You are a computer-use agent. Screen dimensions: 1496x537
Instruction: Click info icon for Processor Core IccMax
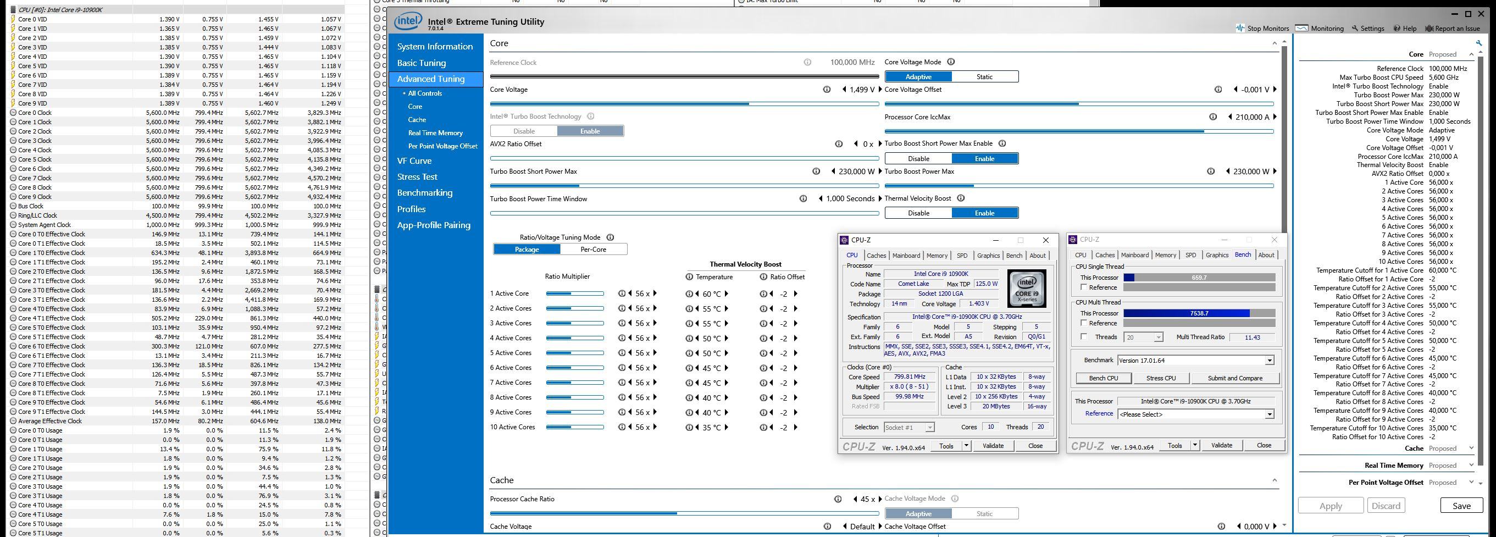(x=1212, y=117)
